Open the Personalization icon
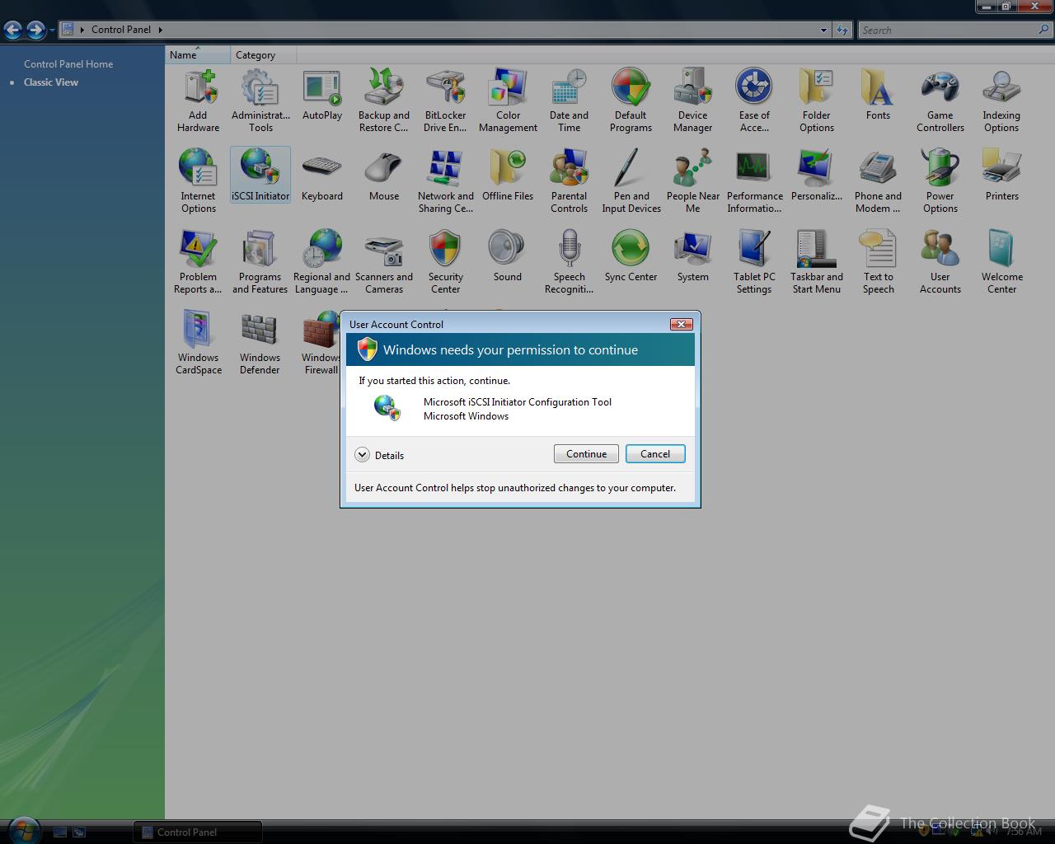Image resolution: width=1055 pixels, height=844 pixels. point(817,176)
